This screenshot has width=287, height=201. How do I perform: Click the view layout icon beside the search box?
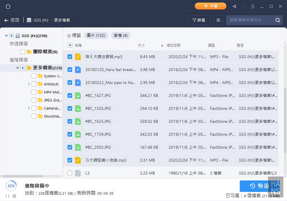point(218,20)
